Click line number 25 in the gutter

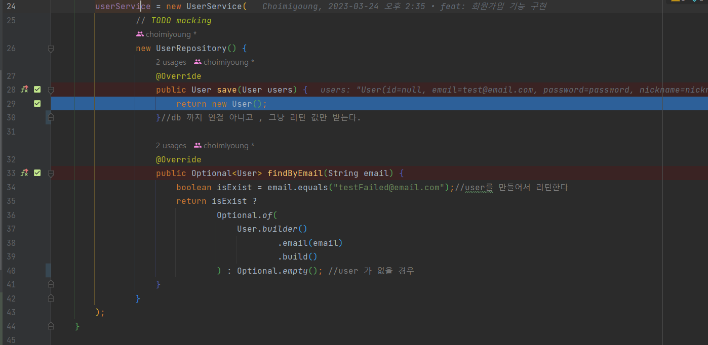[11, 21]
